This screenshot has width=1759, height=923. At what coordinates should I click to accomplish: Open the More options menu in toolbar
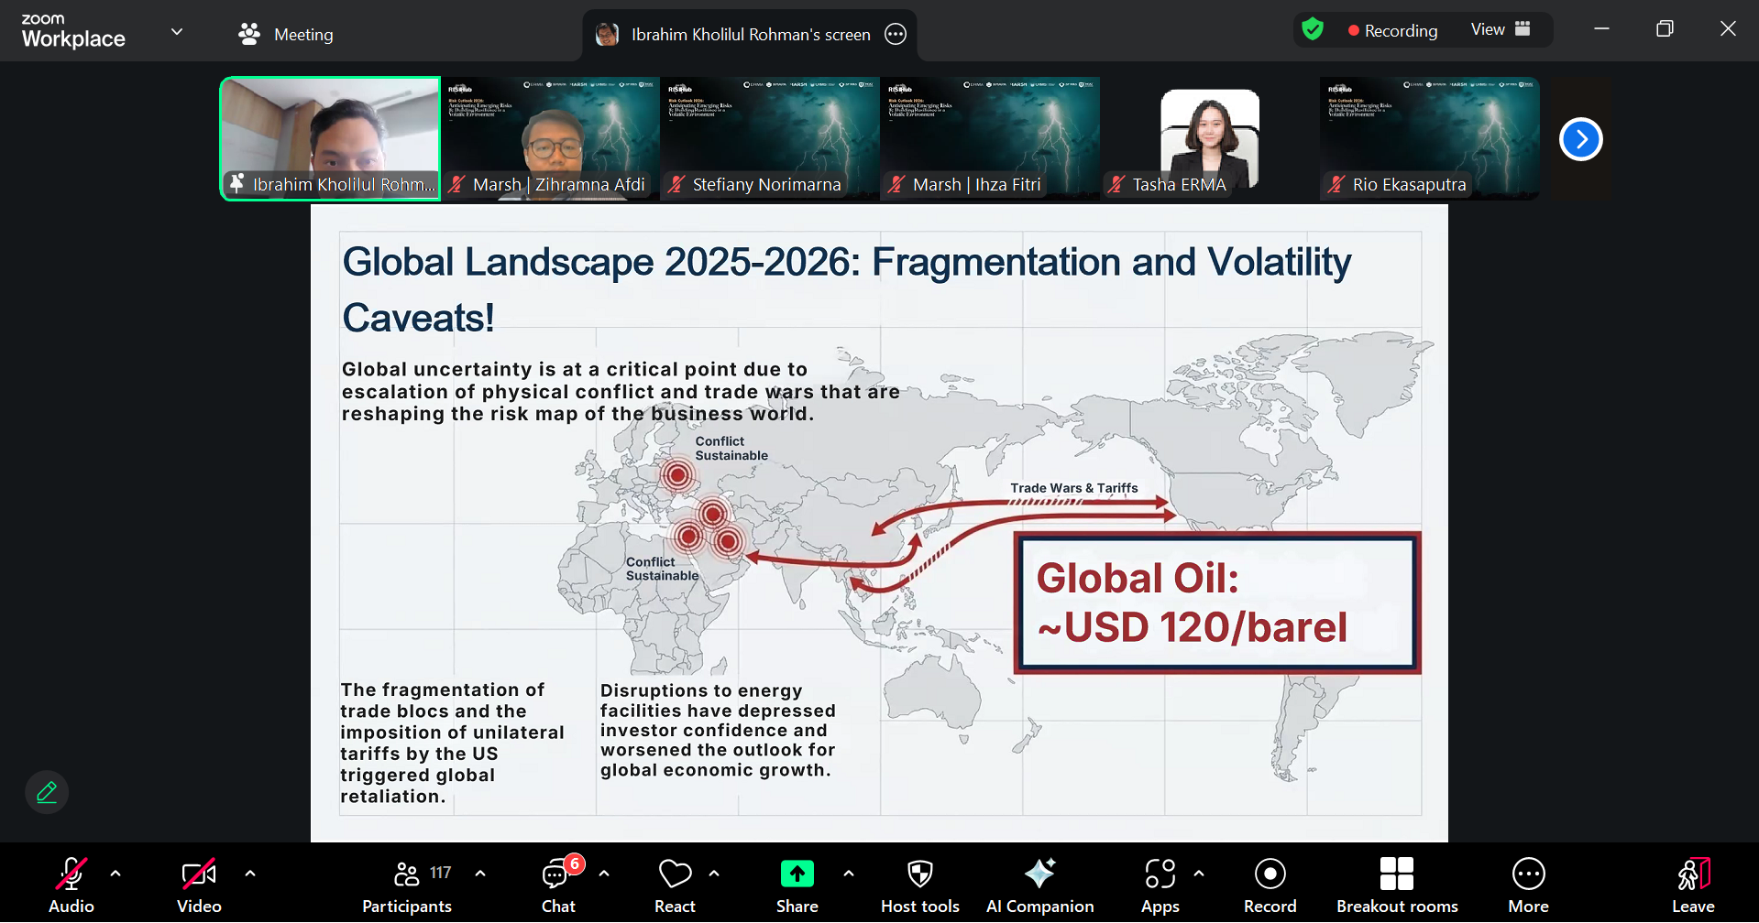(x=1528, y=885)
